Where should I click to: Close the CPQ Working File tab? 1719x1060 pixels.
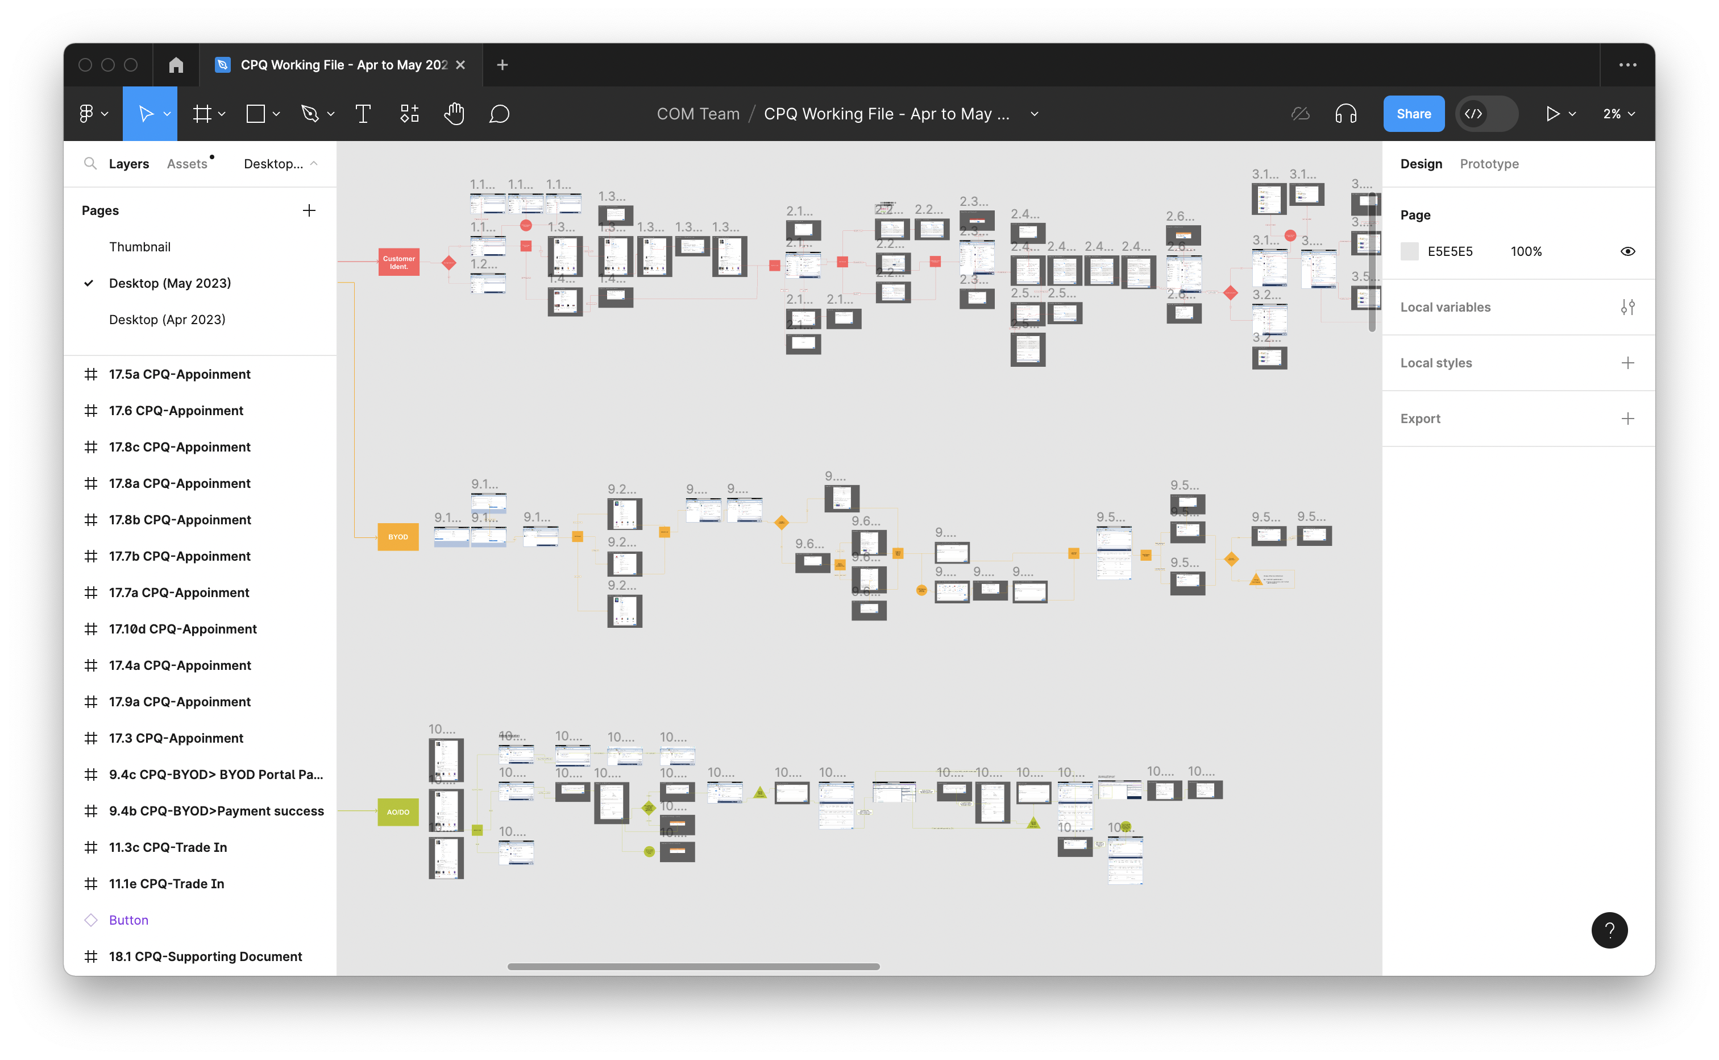pyautogui.click(x=460, y=64)
